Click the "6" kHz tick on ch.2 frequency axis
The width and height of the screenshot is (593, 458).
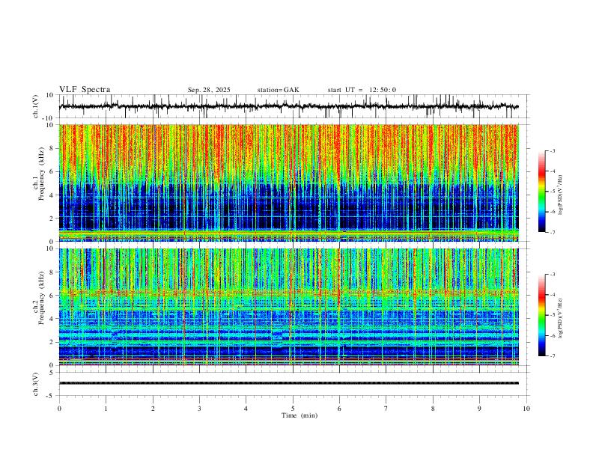(52, 296)
